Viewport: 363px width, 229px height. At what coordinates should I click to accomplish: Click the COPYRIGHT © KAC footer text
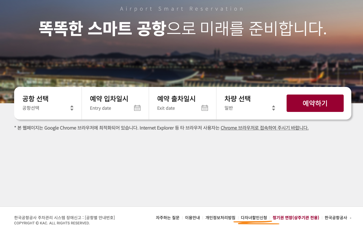pyautogui.click(x=52, y=223)
